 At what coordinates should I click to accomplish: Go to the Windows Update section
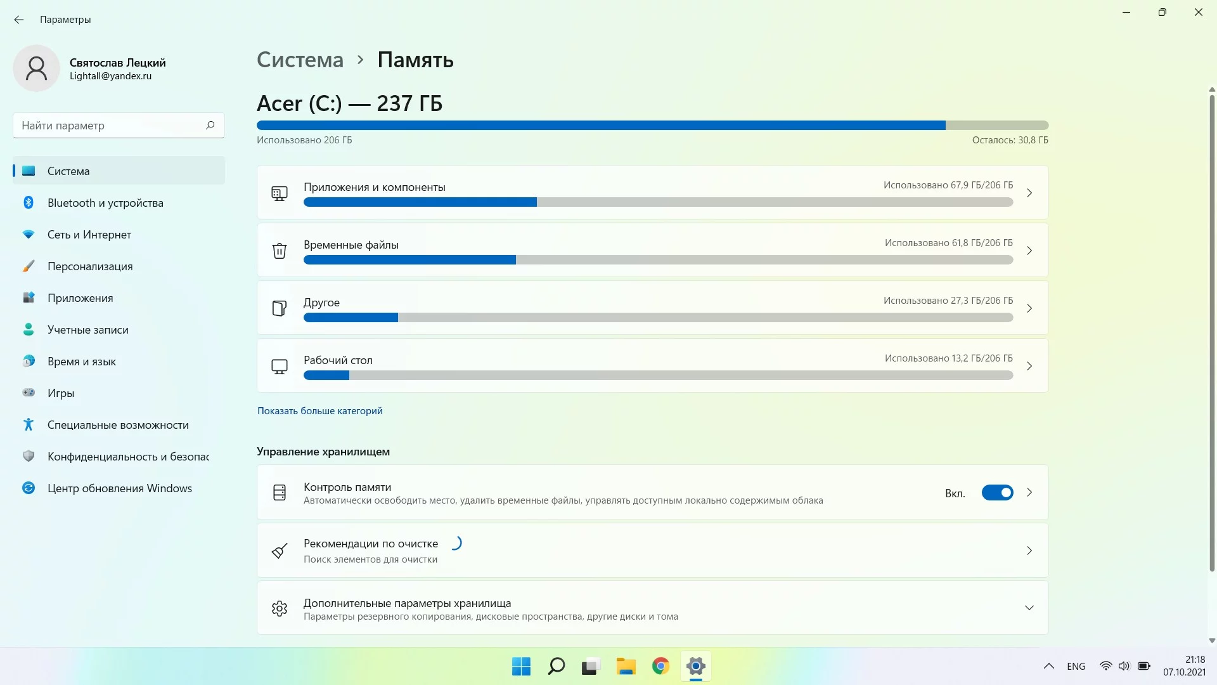(x=119, y=488)
